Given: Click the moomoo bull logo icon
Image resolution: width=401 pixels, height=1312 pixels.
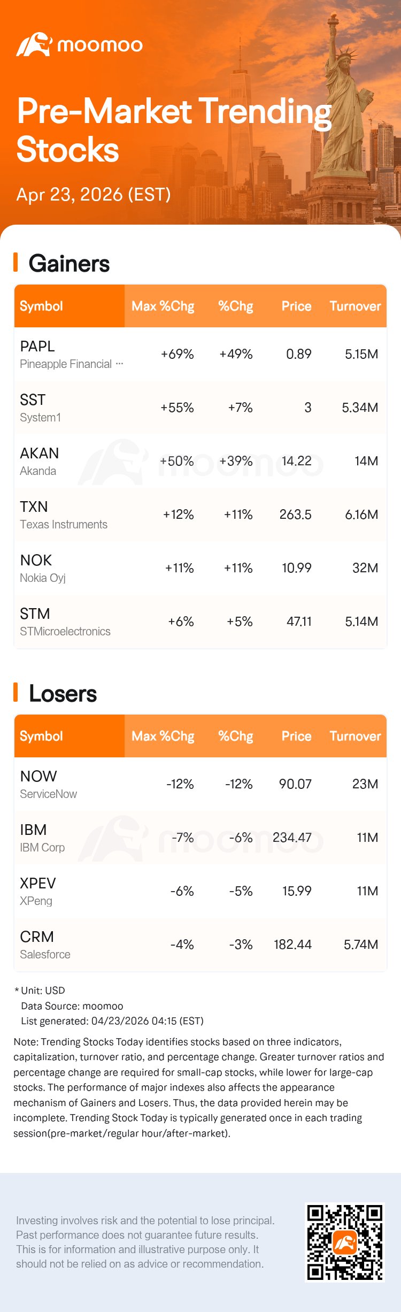Looking at the screenshot, I should pos(34,45).
